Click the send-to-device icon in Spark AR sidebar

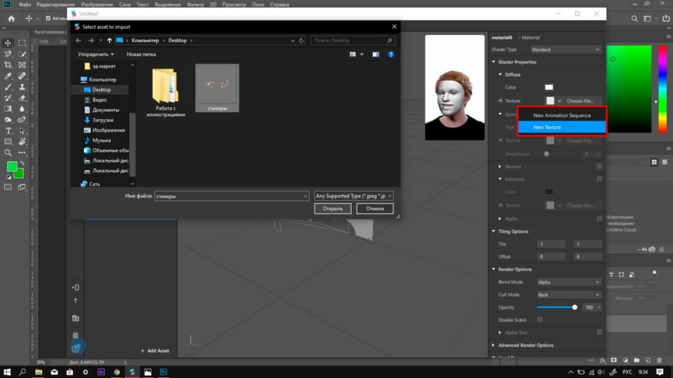click(75, 287)
